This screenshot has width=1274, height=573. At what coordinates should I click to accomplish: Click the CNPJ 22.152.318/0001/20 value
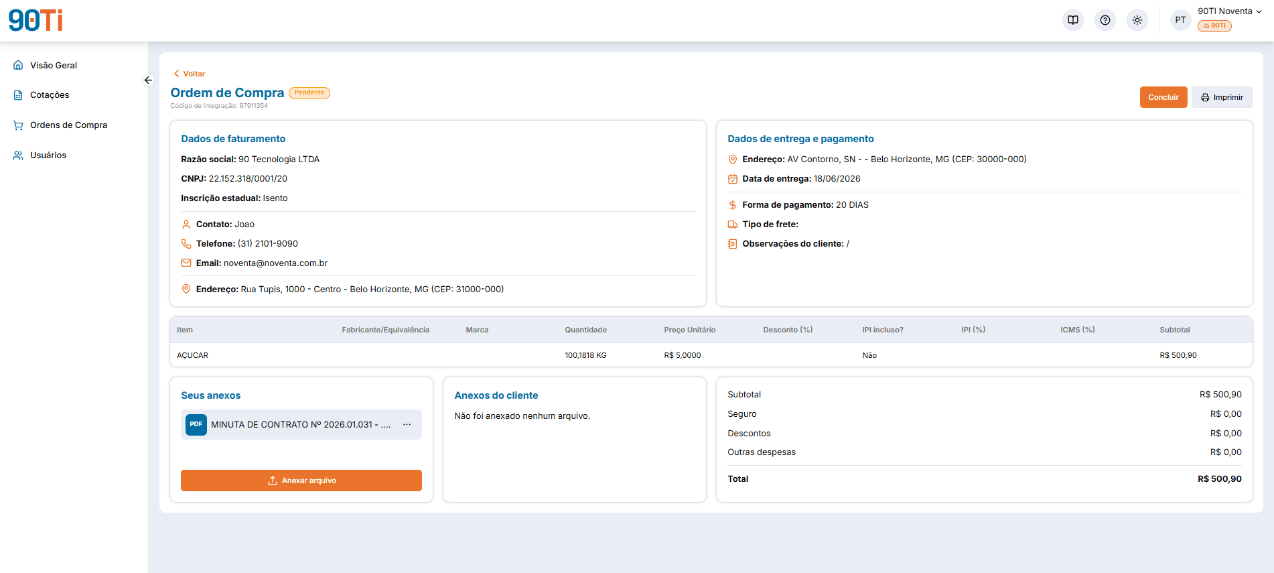click(x=248, y=179)
